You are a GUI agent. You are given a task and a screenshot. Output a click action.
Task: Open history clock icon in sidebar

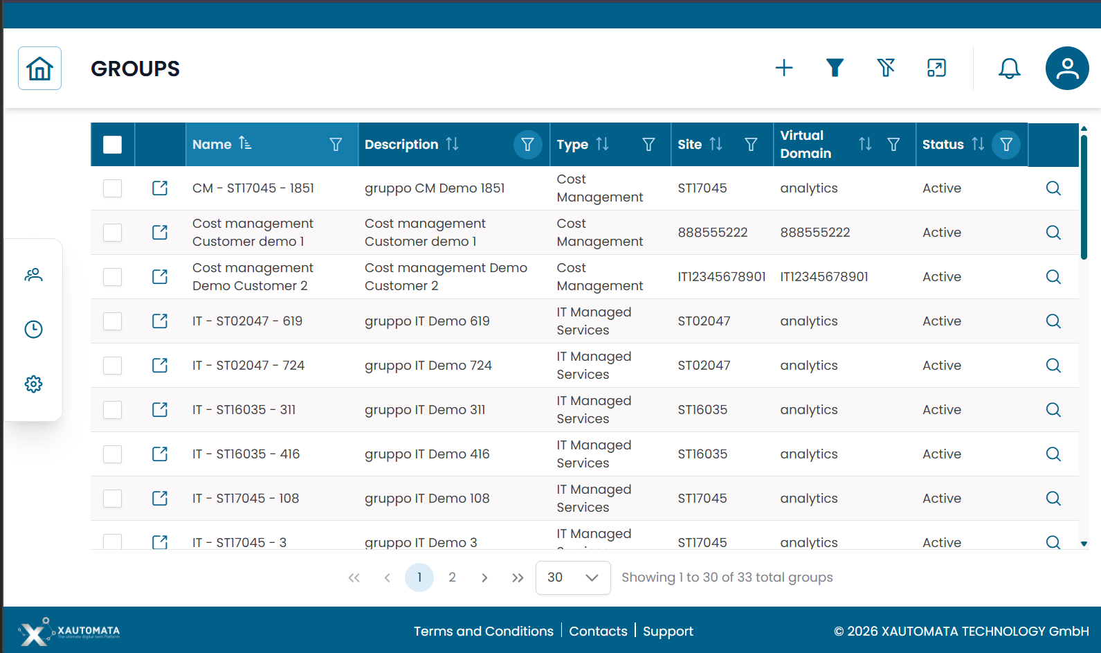[33, 329]
